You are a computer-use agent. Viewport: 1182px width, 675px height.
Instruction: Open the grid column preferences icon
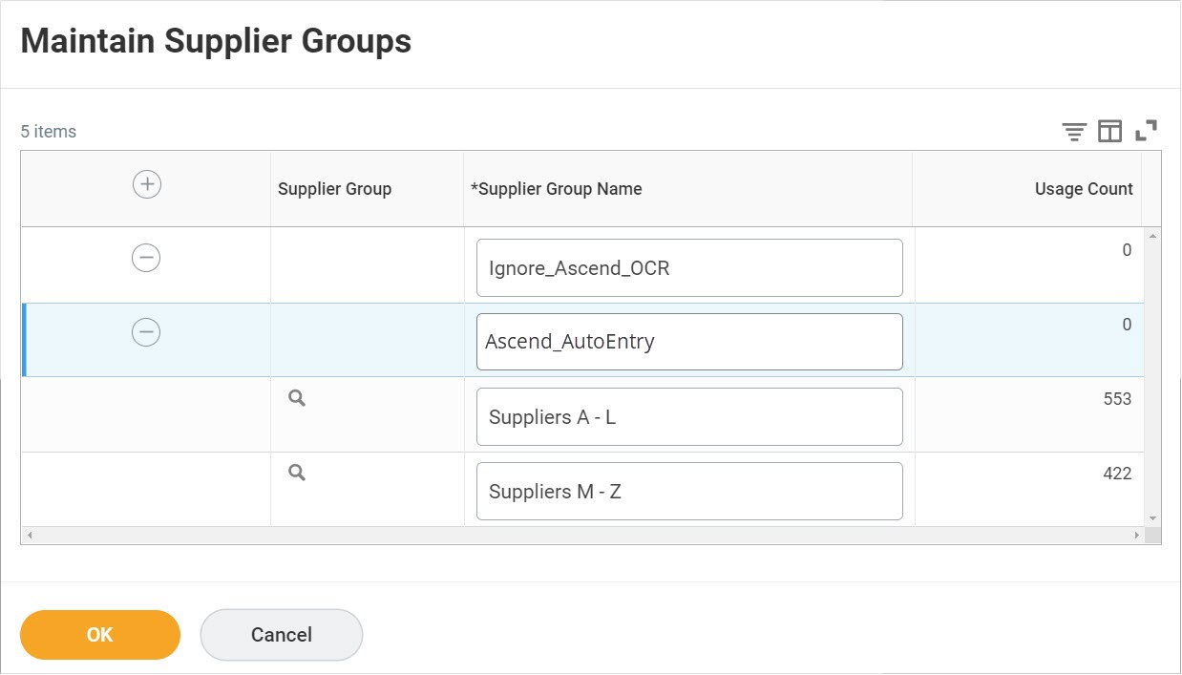tap(1109, 130)
